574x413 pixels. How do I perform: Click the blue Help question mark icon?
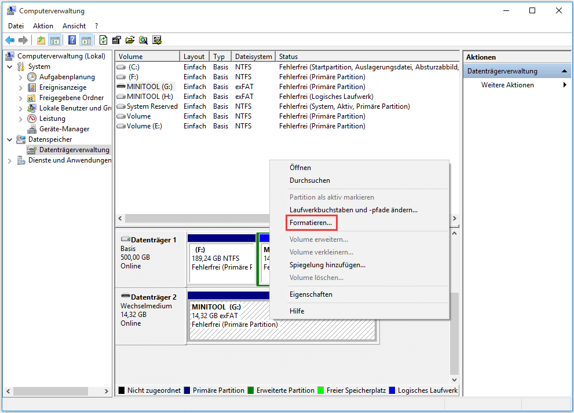pyautogui.click(x=72, y=40)
